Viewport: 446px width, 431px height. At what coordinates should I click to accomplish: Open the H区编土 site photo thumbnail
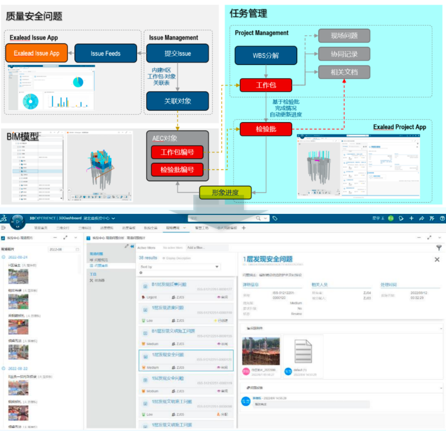18,276
